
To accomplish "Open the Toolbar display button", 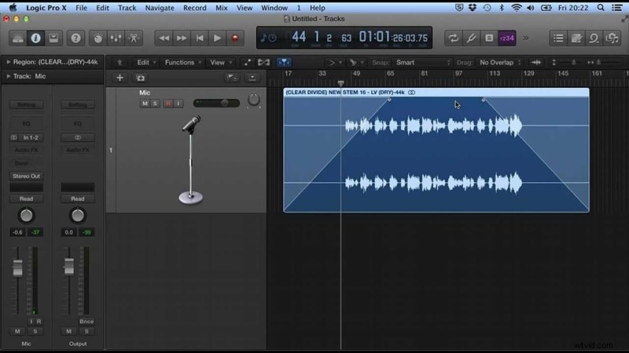I will [53, 38].
